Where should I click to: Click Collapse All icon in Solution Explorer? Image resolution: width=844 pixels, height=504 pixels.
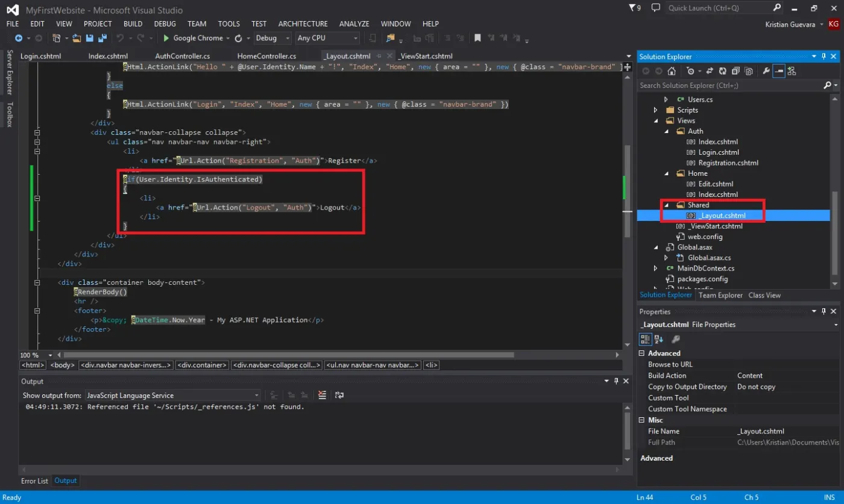(735, 71)
